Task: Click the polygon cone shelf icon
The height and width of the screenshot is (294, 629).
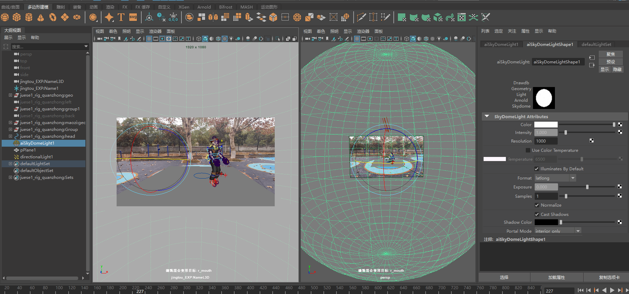Action: tap(41, 17)
